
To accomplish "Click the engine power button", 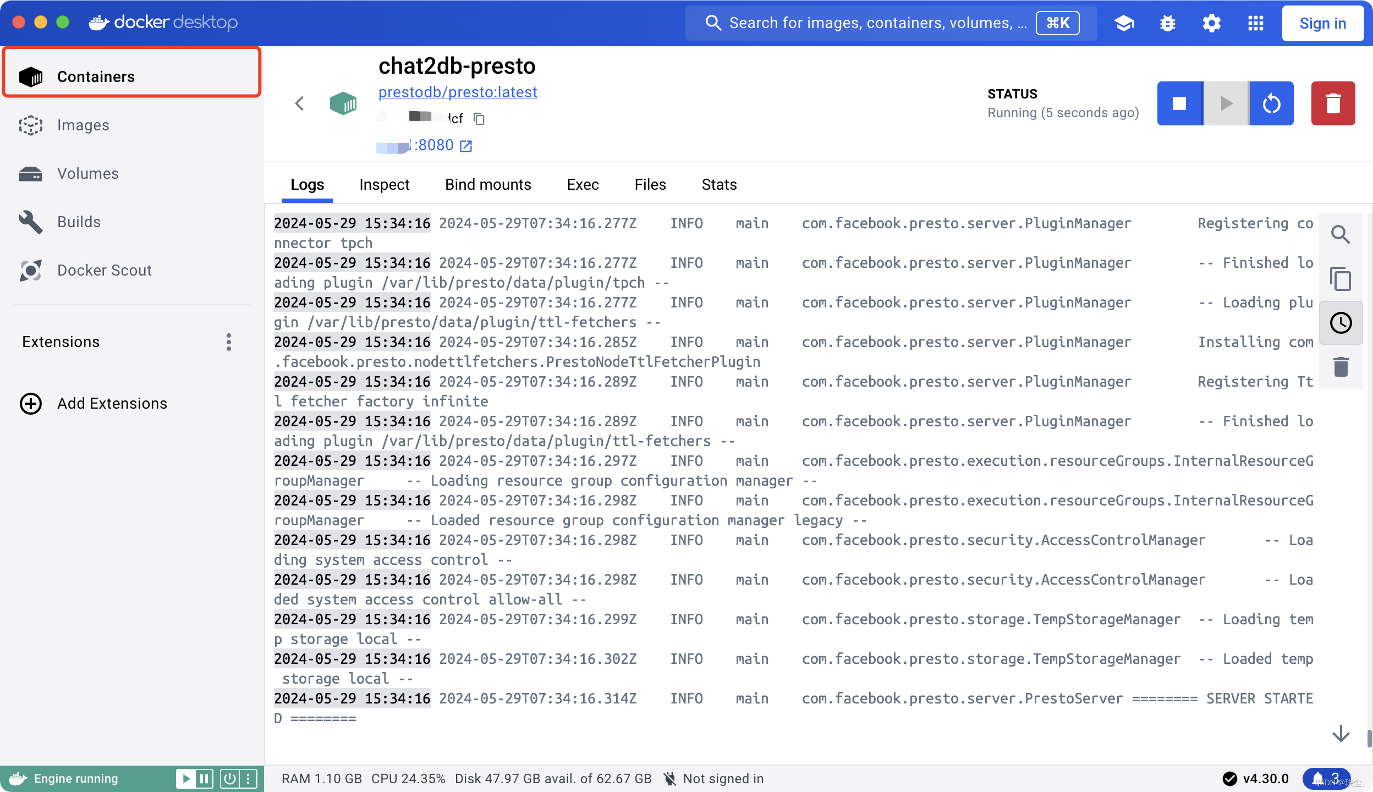I will [x=230, y=779].
